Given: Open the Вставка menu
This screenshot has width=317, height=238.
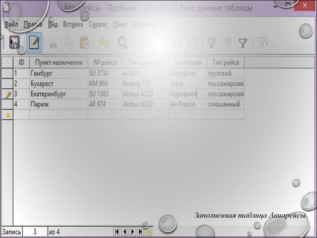Looking at the screenshot, I should (73, 24).
